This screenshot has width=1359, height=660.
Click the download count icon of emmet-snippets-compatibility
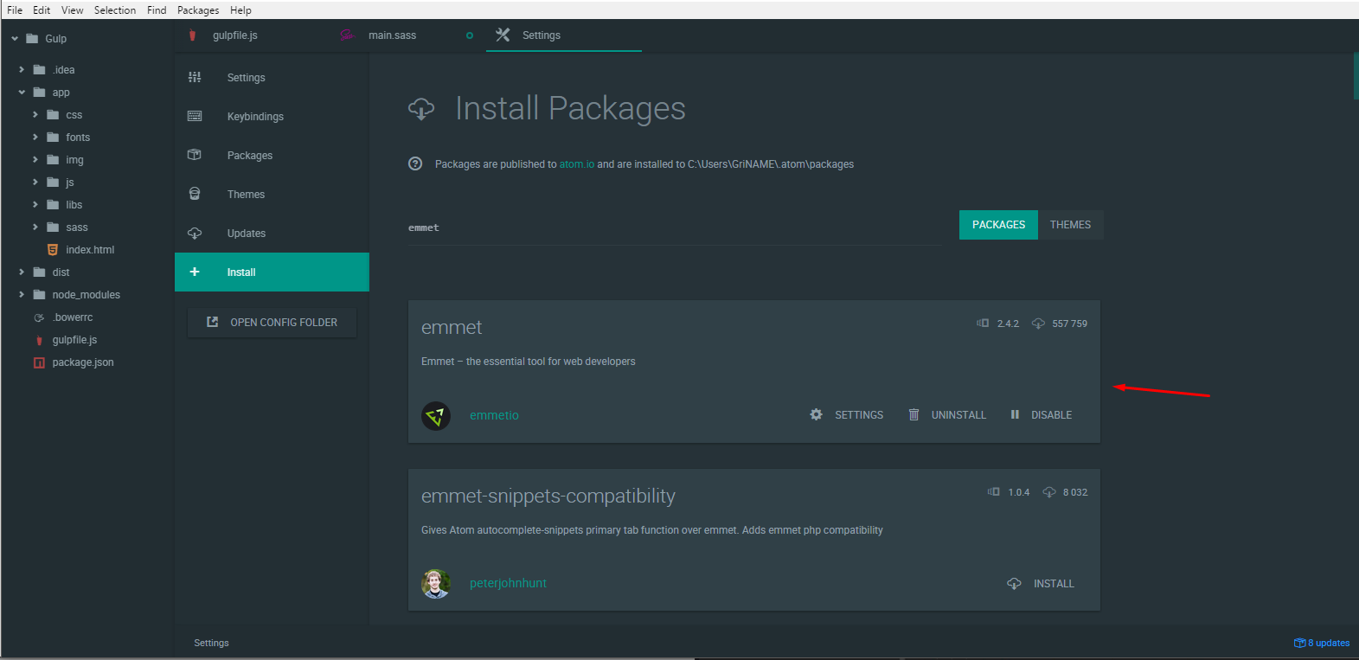pos(1049,492)
